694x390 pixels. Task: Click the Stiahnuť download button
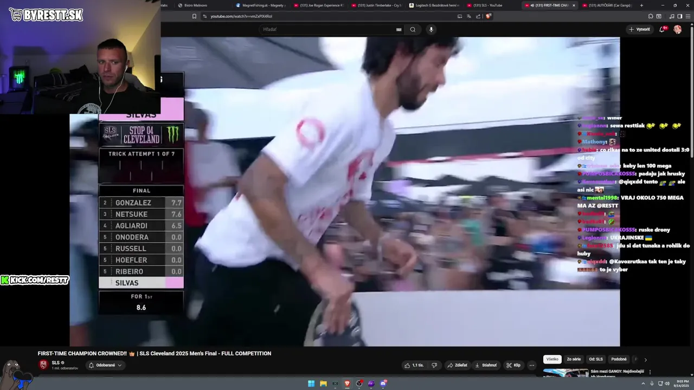tap(486, 365)
